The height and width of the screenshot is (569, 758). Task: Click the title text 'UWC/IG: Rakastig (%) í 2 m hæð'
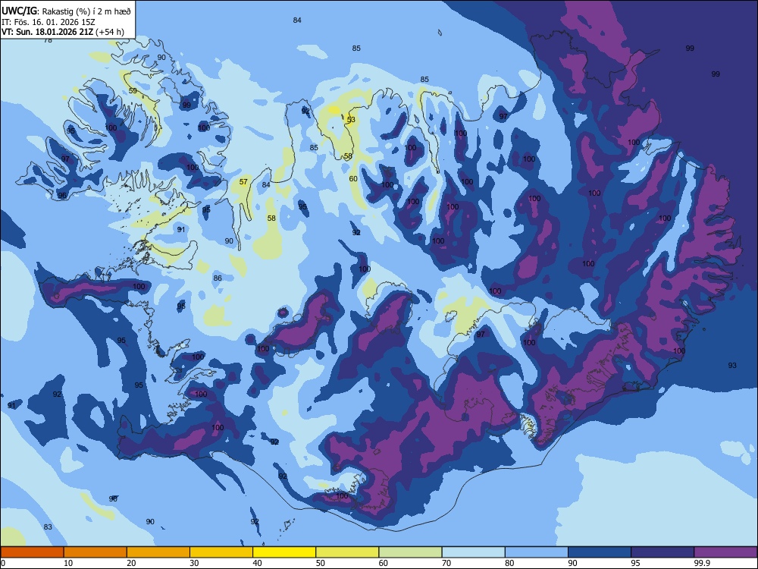tap(66, 11)
